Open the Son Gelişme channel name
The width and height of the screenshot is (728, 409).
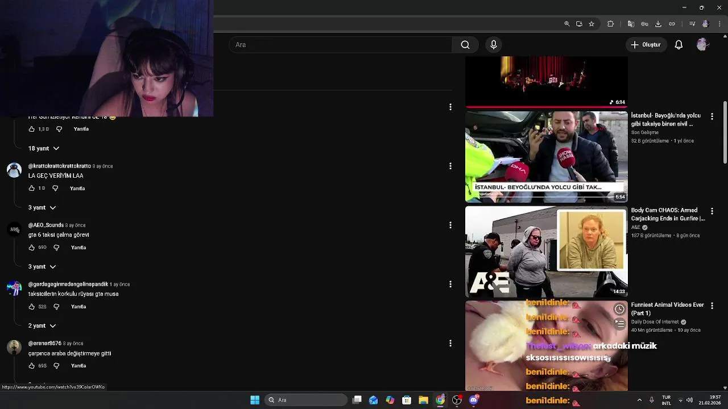(644, 132)
